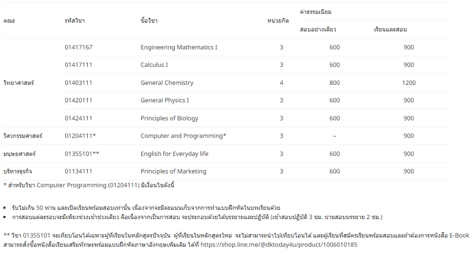Screen dimensions: 472x254
Task: Click the สอบอย่างเดียว column header
Action: click(318, 30)
